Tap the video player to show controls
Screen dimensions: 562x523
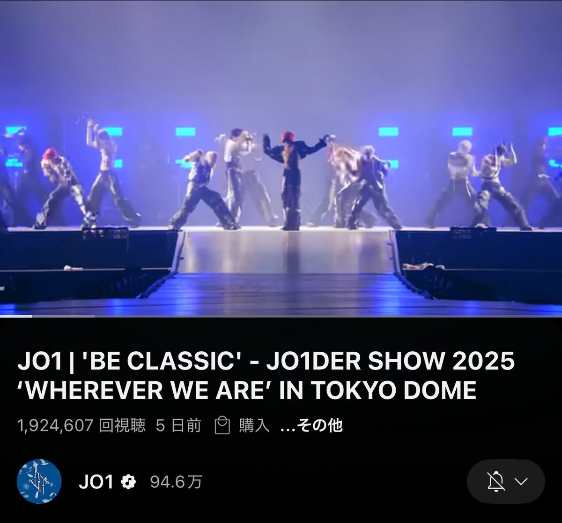(x=281, y=158)
